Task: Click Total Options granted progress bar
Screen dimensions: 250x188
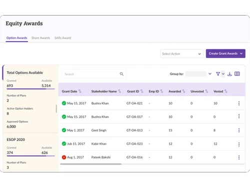Action: pos(30,89)
